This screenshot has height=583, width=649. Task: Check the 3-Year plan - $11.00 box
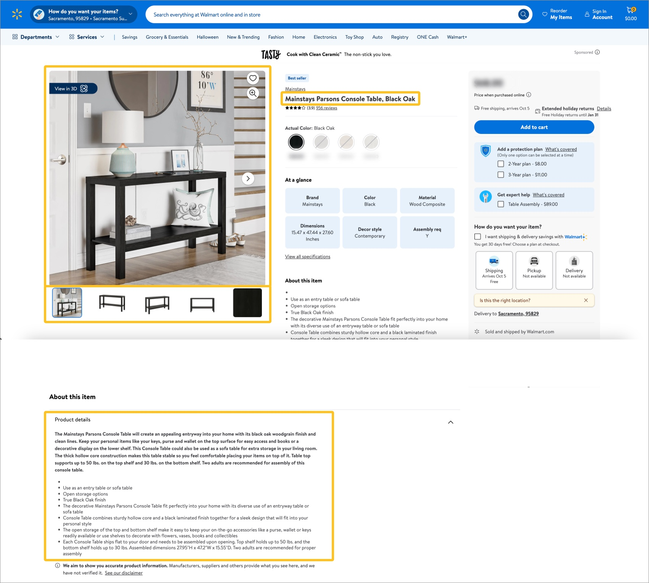pyautogui.click(x=500, y=175)
